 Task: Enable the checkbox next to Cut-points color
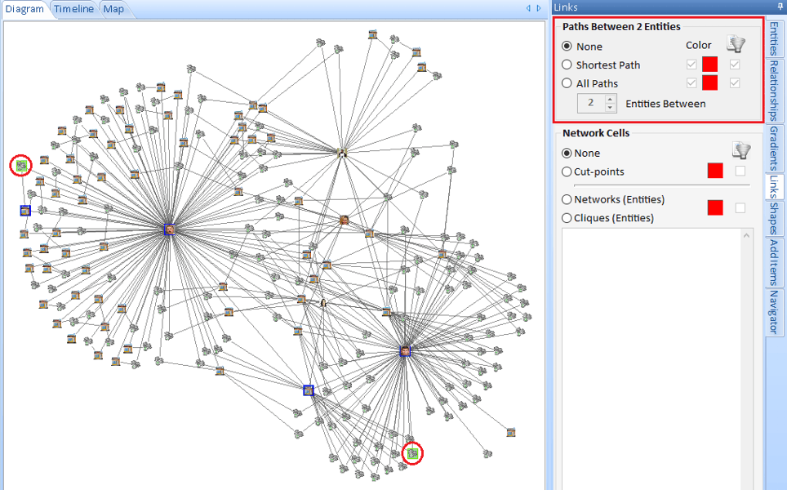740,171
